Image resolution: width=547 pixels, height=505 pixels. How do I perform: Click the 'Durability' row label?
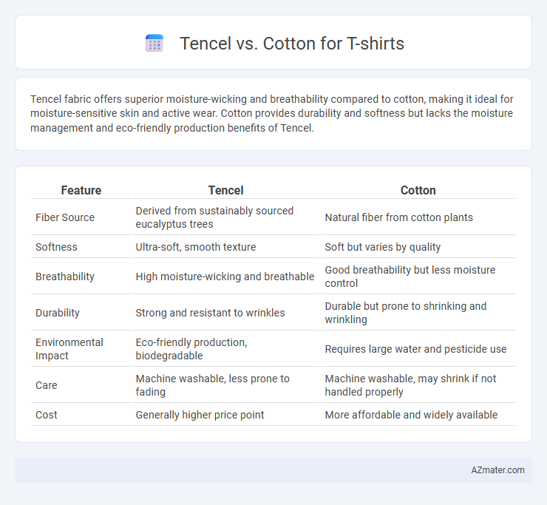[58, 313]
